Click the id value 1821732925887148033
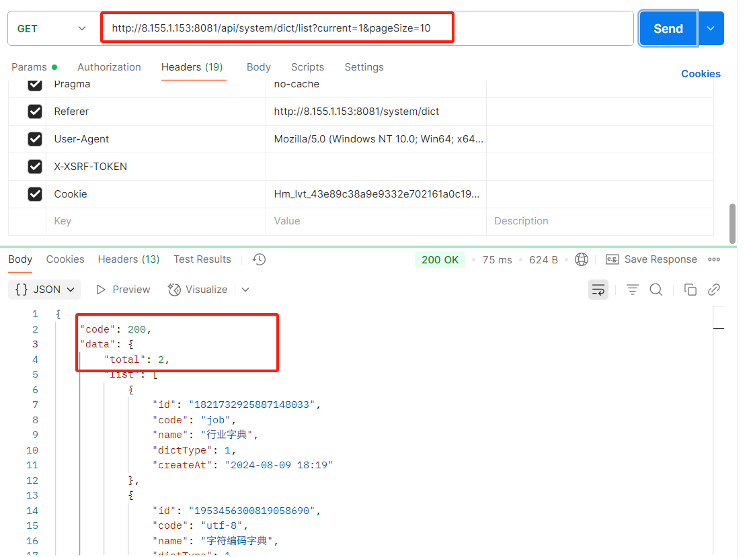Viewport: 751px width, 557px height. (x=251, y=405)
